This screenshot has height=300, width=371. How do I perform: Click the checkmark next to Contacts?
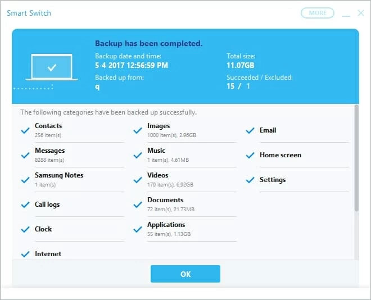click(x=25, y=130)
